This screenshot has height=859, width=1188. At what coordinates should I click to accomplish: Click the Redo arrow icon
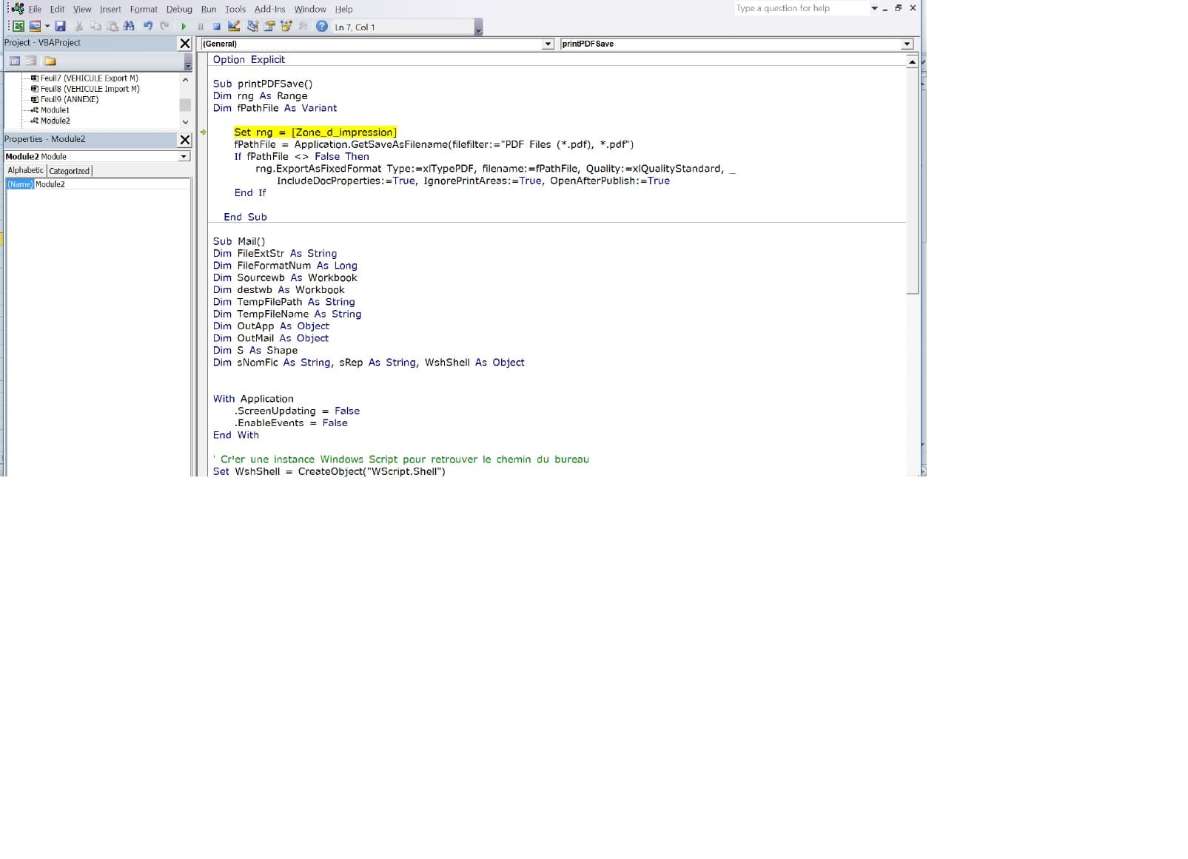164,27
